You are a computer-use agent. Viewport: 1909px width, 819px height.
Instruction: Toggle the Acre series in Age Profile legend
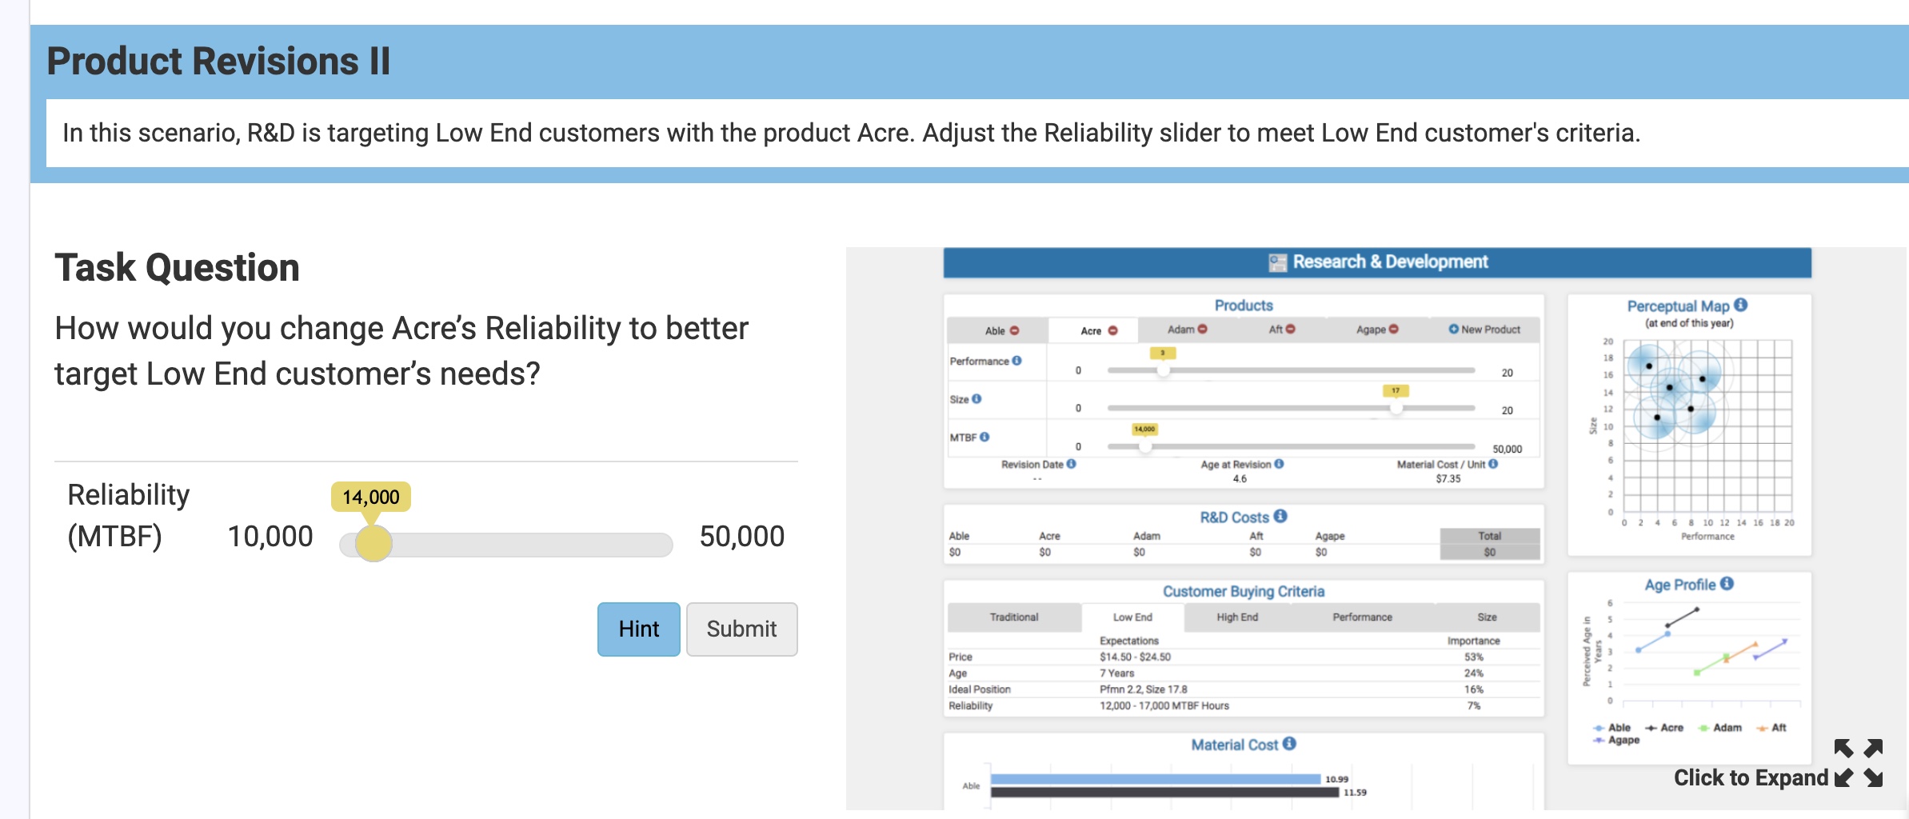(1664, 728)
